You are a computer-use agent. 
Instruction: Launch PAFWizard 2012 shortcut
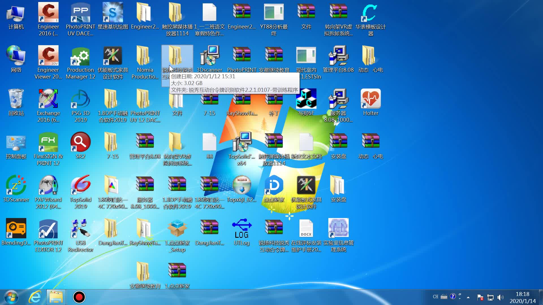coord(48,192)
